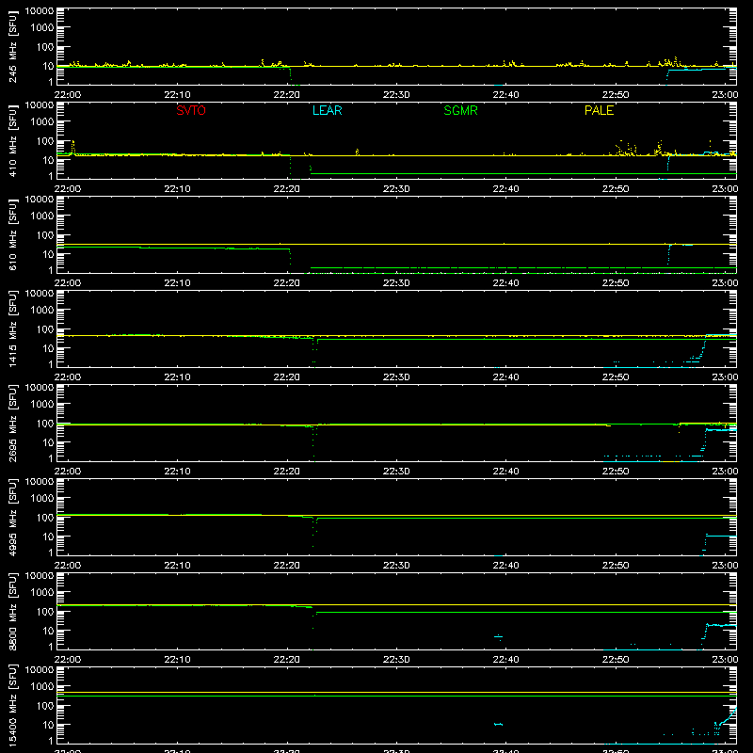Click the 10000 tick value on the 245 MHz plot
Image resolution: width=753 pixels, height=753 pixels.
point(40,11)
